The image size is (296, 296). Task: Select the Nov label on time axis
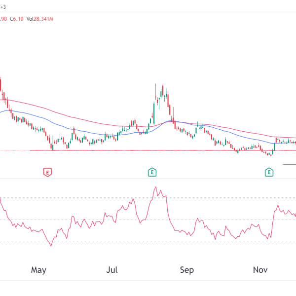260,270
